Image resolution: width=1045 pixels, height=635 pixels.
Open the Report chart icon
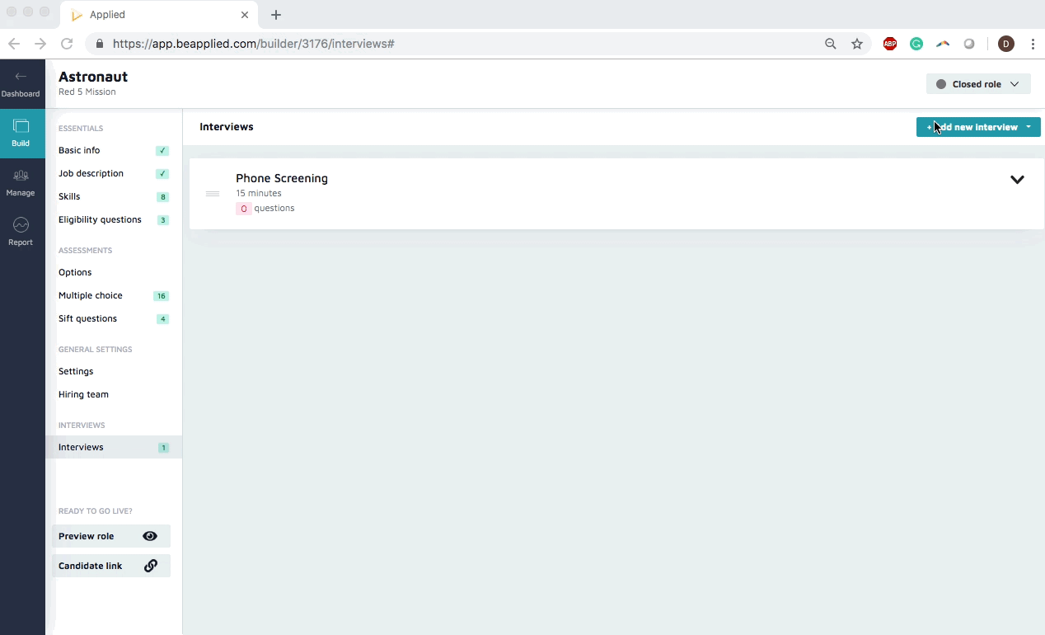tap(21, 225)
